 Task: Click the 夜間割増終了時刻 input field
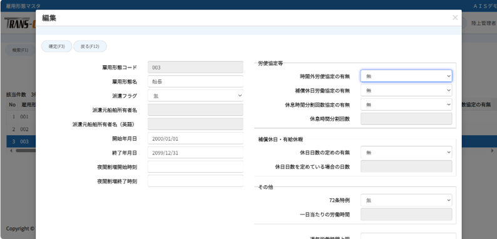tap(195, 181)
